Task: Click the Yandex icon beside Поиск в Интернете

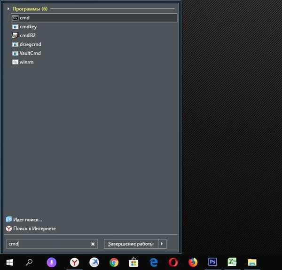Action: 9,229
